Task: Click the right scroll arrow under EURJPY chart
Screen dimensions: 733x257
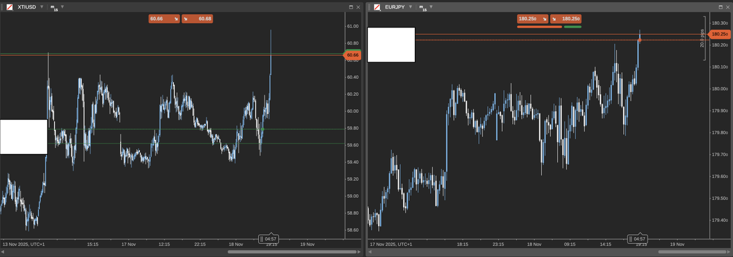Action: [728, 252]
